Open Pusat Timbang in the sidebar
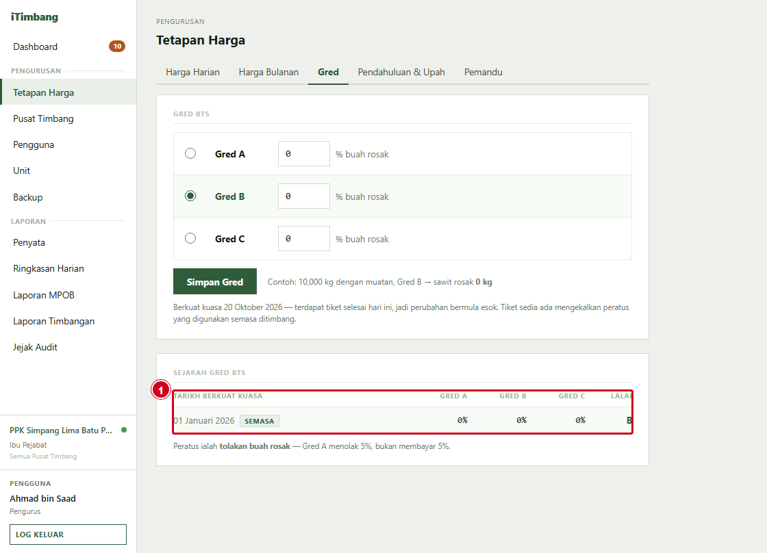The image size is (767, 553). (68, 118)
